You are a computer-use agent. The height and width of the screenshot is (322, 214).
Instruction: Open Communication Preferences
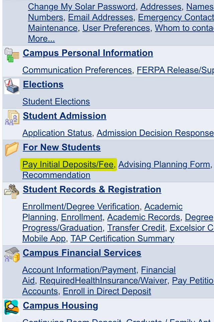point(77,70)
